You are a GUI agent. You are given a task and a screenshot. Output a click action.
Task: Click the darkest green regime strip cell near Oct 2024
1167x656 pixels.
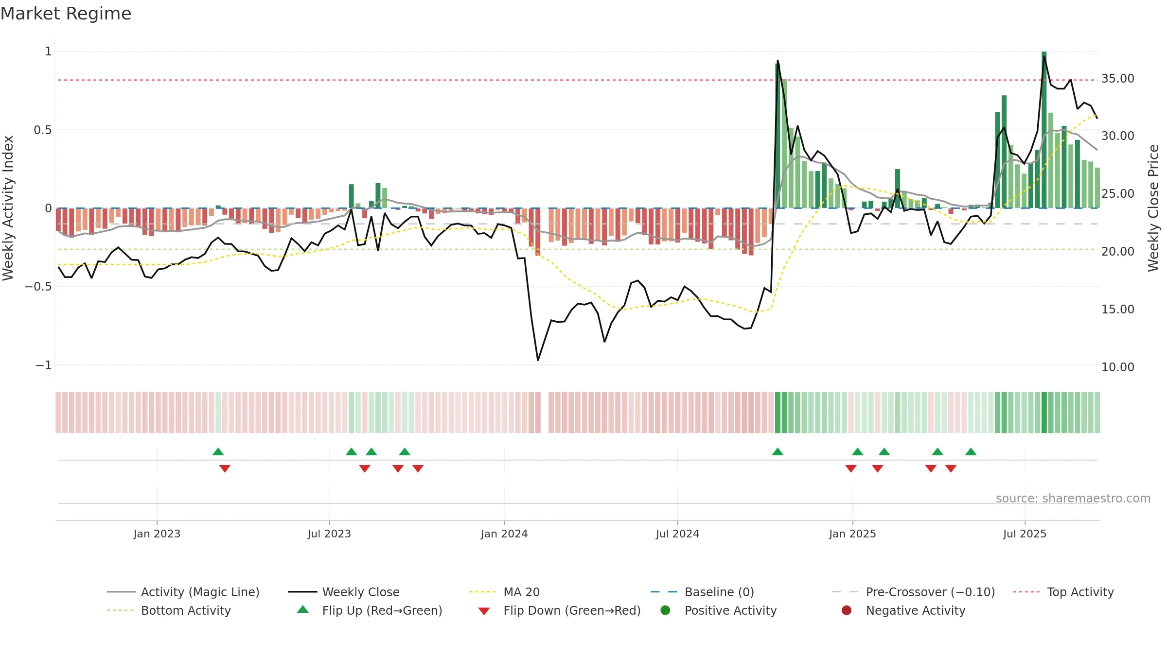tap(778, 413)
